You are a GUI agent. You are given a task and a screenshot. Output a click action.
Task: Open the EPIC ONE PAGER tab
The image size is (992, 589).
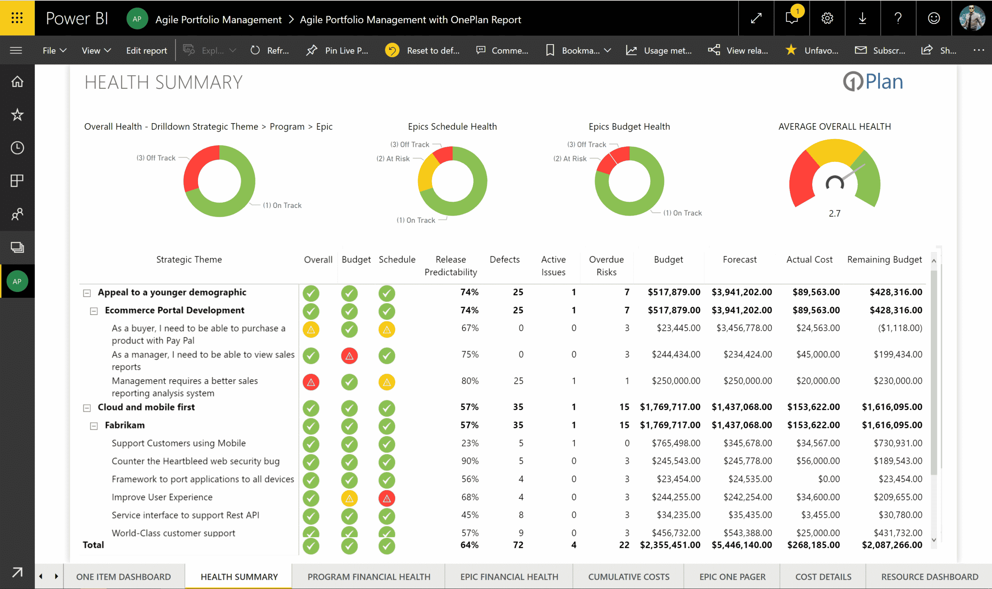[732, 577]
